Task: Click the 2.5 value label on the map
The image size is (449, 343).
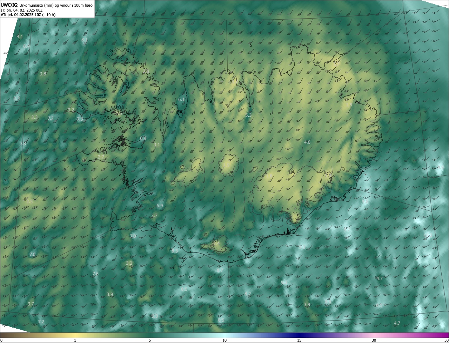Action: (x=29, y=201)
